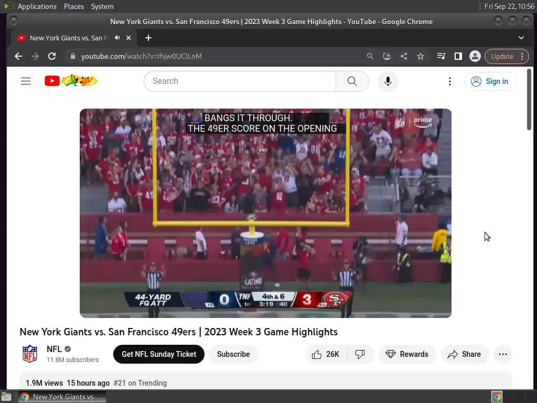Image resolution: width=537 pixels, height=403 pixels.
Task: Click the video title text
Action: pos(178,332)
